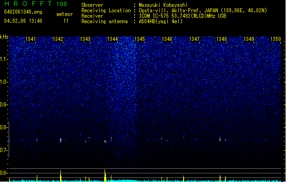286x182 pixels.
Task: Click the 0.8 kHz axis label
Action: click(4, 127)
